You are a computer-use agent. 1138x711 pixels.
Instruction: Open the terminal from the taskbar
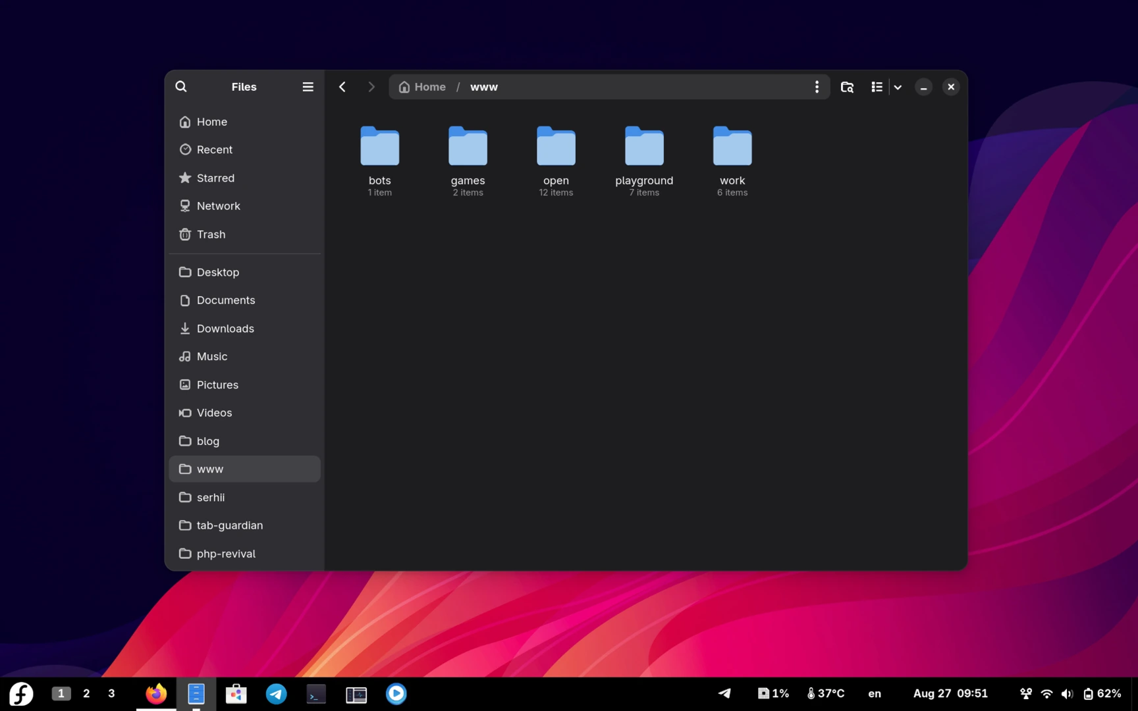(316, 693)
